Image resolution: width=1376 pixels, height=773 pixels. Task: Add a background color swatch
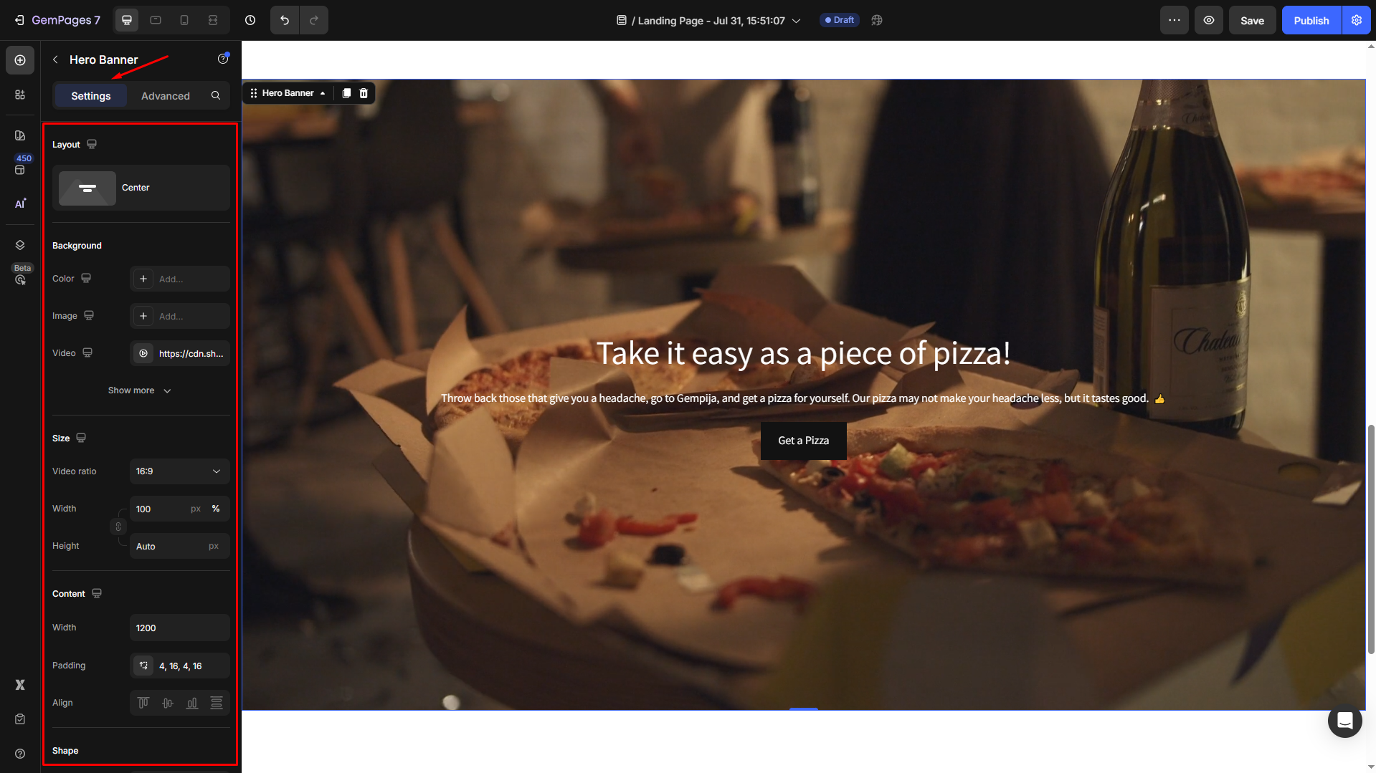[x=143, y=279]
